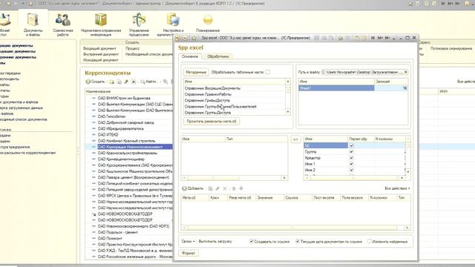Click Входящий документ link in Создать panel
475x267 pixels.
(x=99, y=48)
